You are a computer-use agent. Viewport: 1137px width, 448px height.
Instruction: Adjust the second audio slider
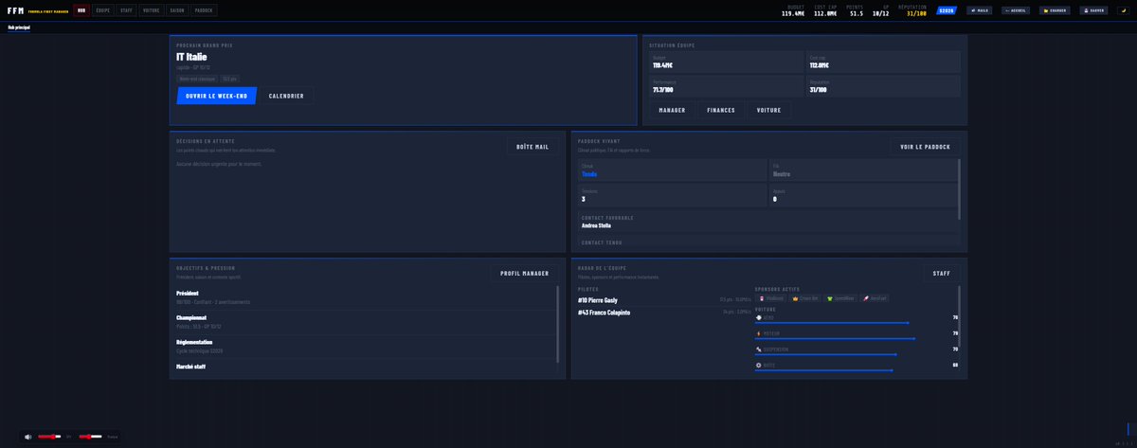pos(91,437)
